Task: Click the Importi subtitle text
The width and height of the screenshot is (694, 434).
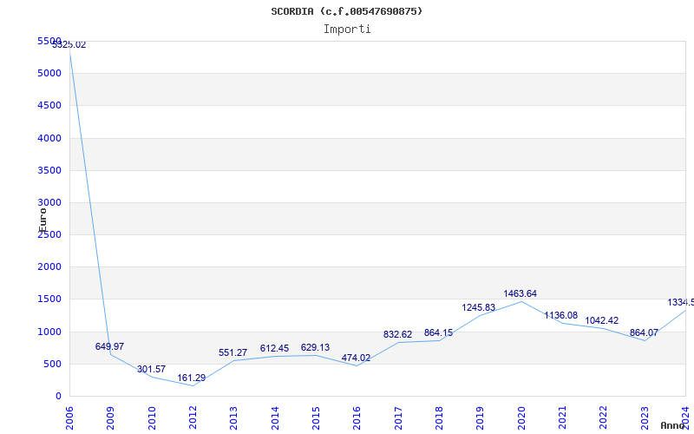Action: [347, 30]
